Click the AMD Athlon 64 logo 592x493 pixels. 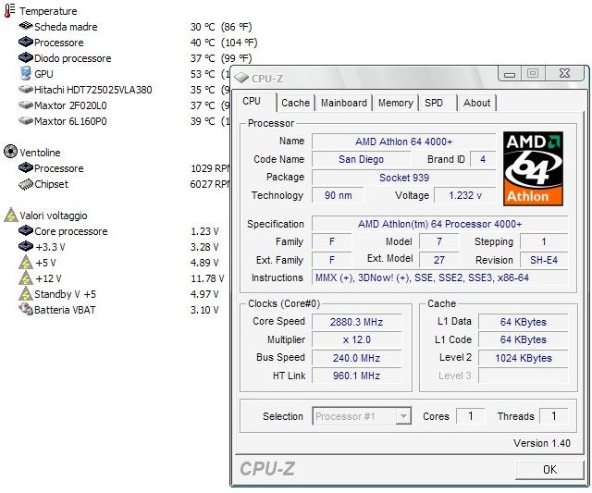tap(533, 168)
